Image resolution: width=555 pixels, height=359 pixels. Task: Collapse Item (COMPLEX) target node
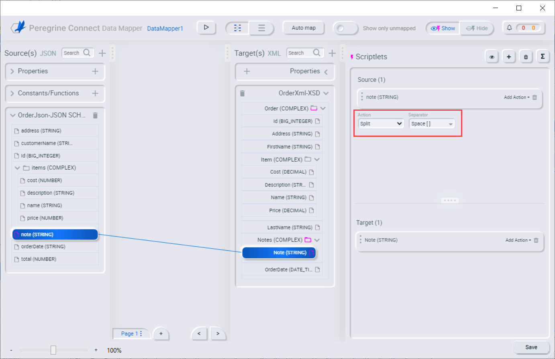317,159
